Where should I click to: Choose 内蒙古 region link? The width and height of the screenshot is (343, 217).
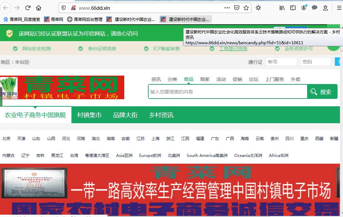tap(8, 156)
